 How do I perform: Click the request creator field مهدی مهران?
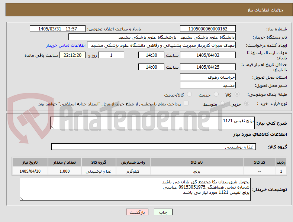[161, 45]
